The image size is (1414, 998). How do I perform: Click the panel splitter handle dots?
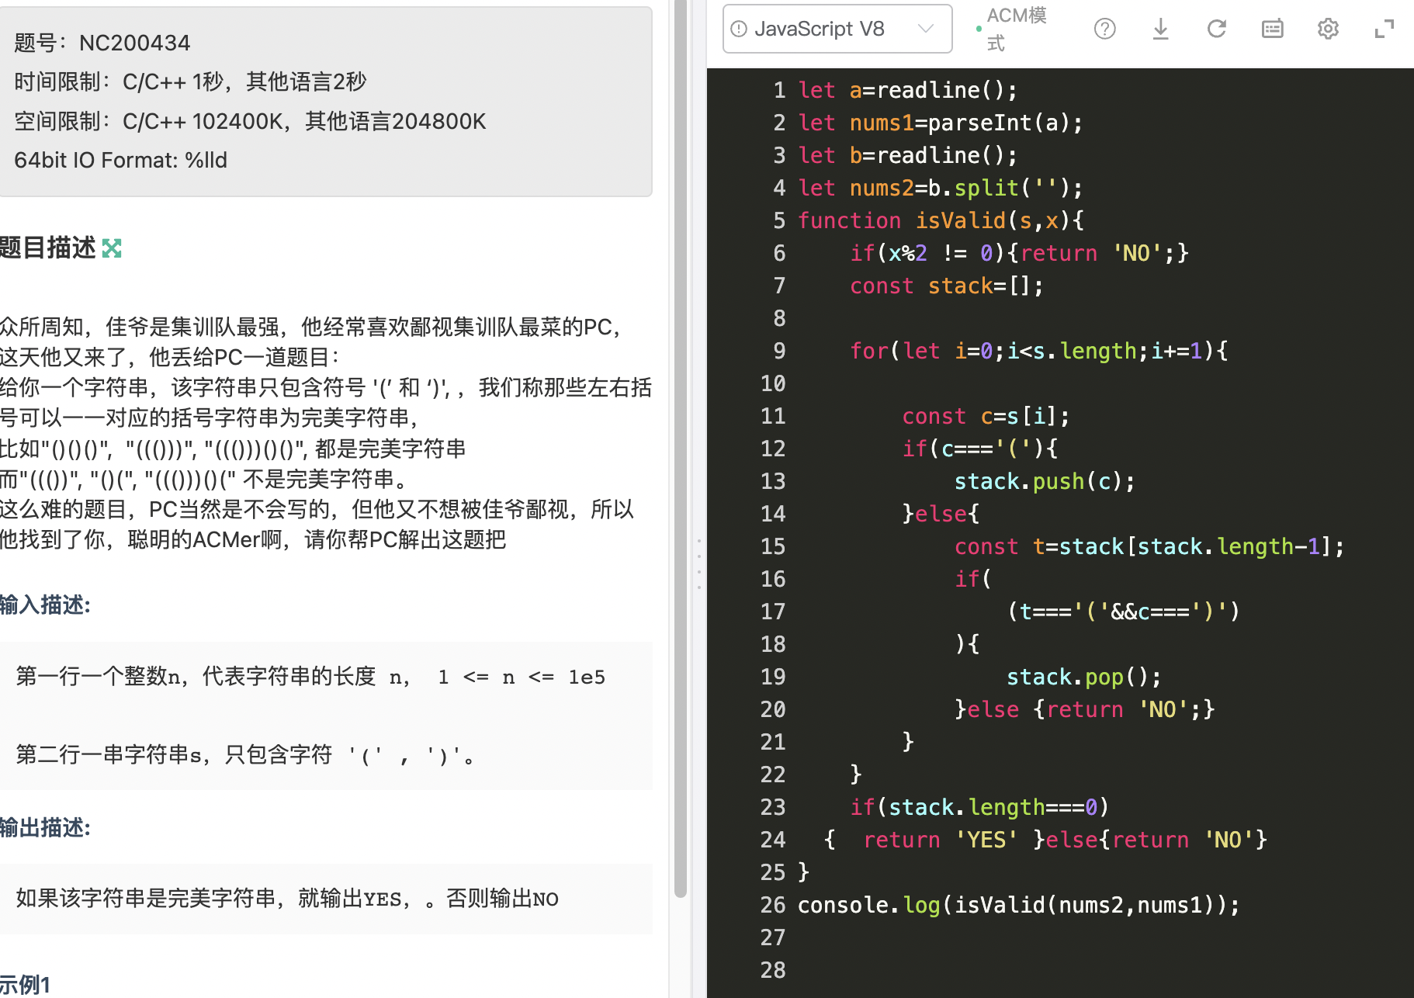point(698,564)
